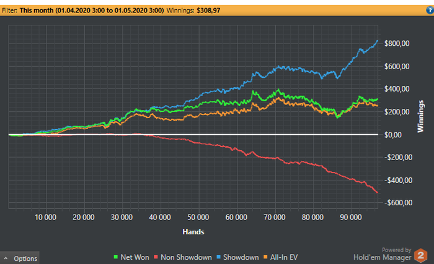This screenshot has height=264, width=434.
Task: Click the 60 000 hands axis label
Action: point(236,218)
